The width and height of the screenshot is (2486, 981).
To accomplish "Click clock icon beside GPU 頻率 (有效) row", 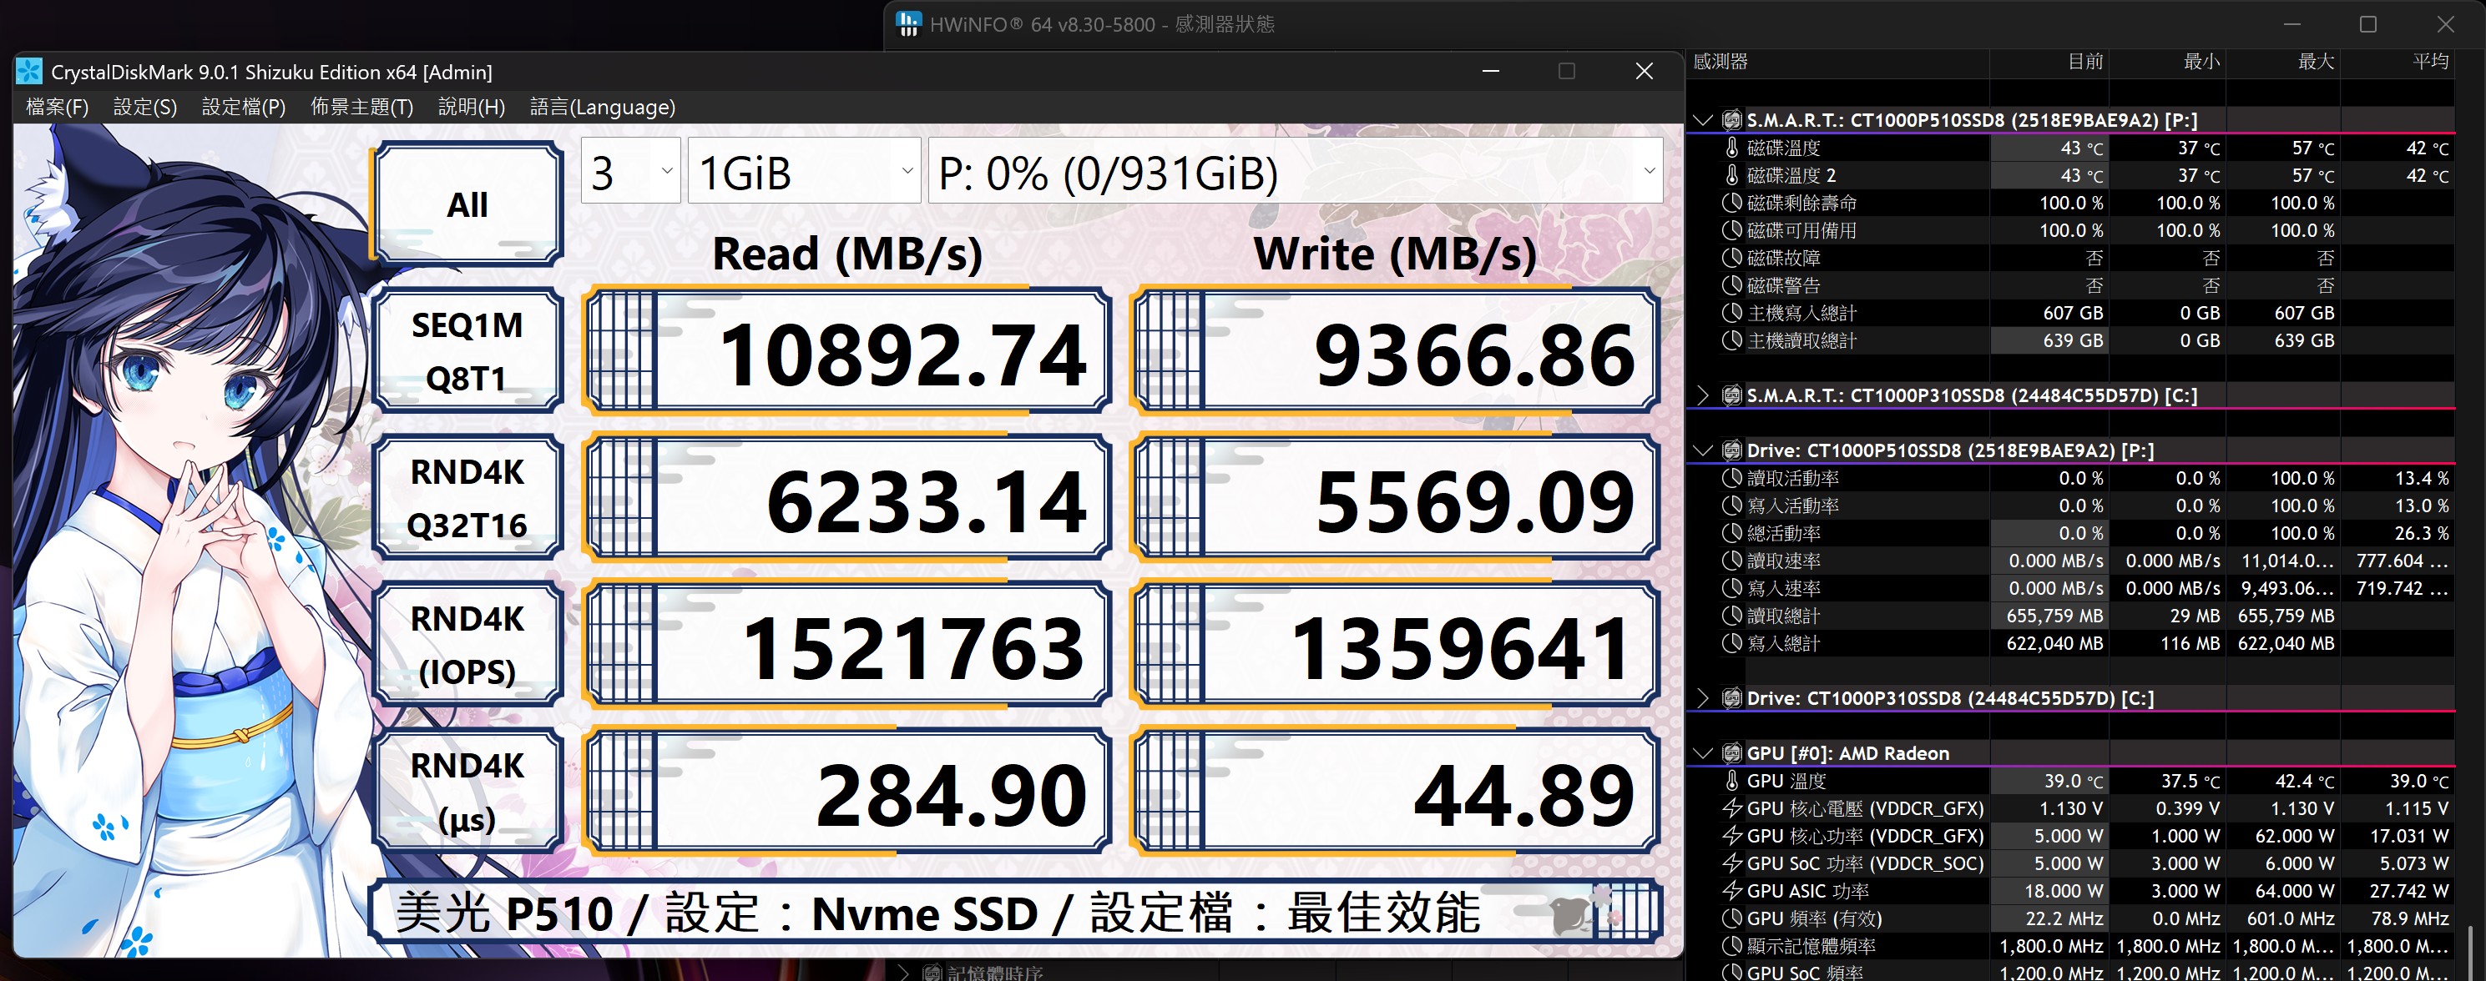I will pyautogui.click(x=1731, y=918).
